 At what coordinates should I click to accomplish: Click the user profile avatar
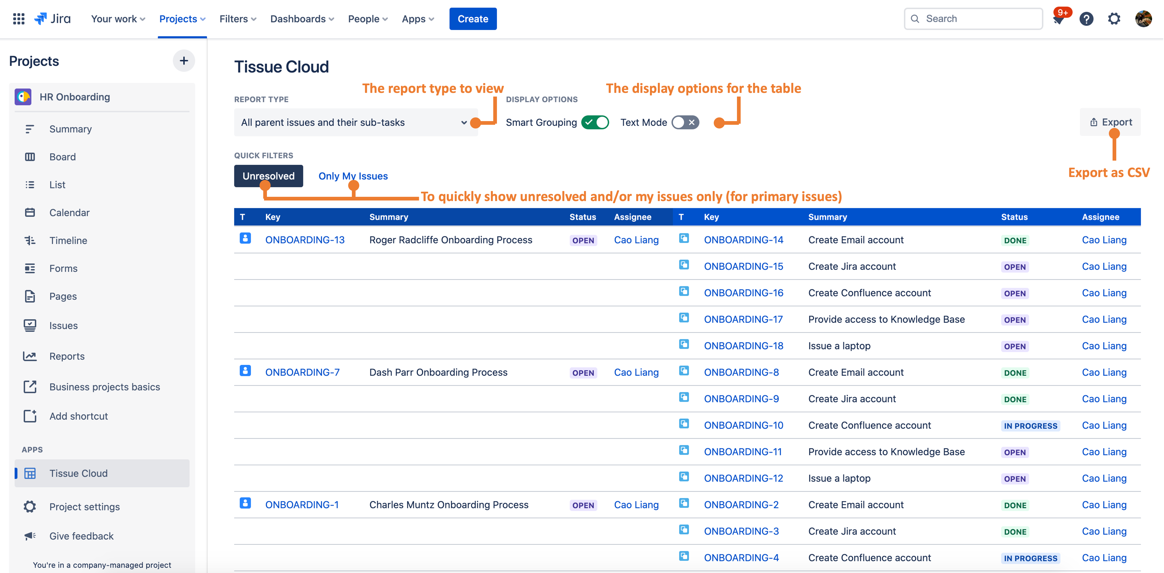[1143, 19]
